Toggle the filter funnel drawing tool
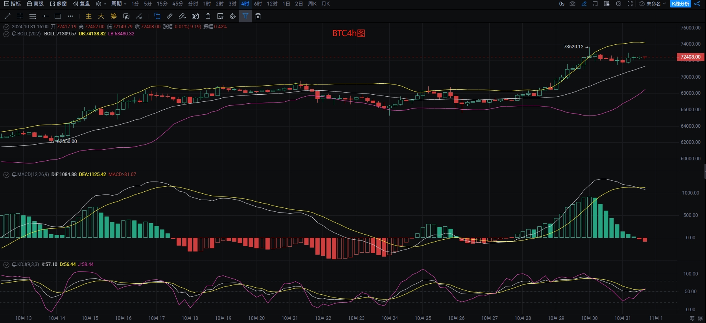706x323 pixels. point(245,16)
